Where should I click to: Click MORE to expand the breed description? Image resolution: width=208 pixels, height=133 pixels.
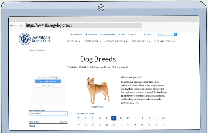click(137, 103)
